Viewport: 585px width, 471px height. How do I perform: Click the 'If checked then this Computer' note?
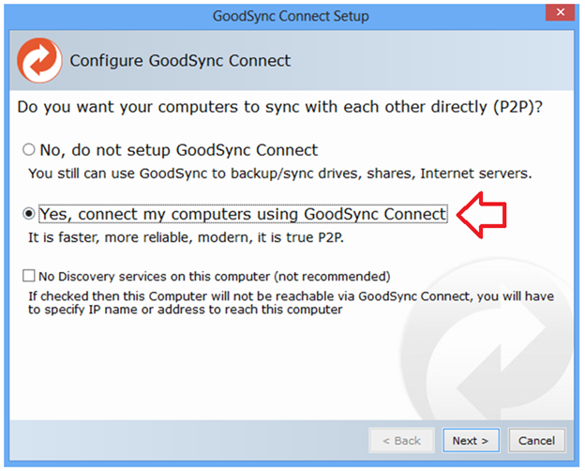click(291, 303)
